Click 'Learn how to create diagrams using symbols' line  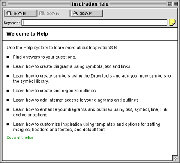(72, 66)
